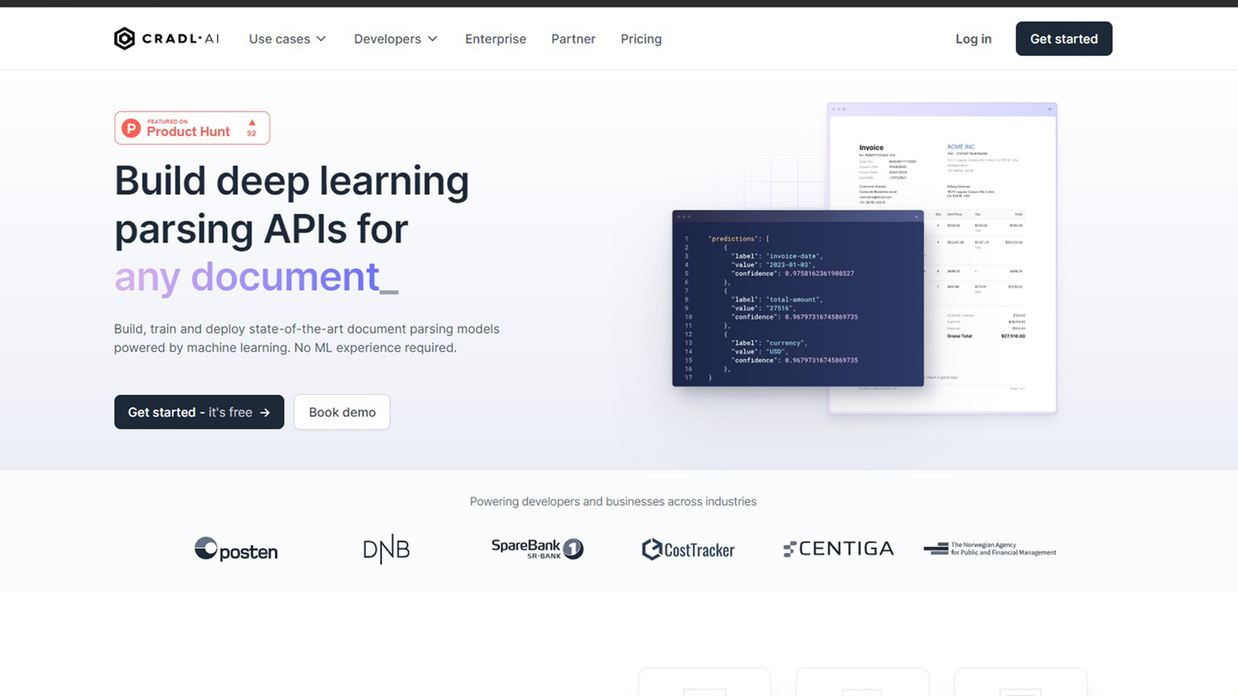Open the Use cases dropdown

[287, 39]
